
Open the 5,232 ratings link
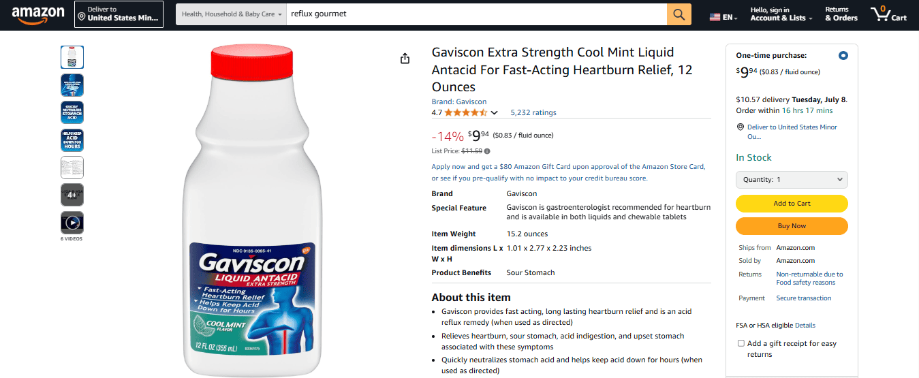(x=533, y=113)
